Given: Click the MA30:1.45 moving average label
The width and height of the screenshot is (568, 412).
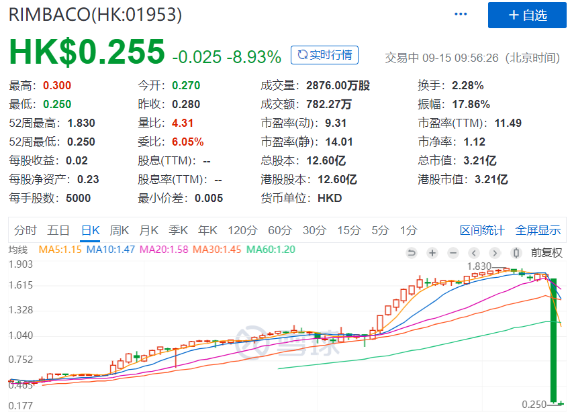Looking at the screenshot, I should coord(217,250).
